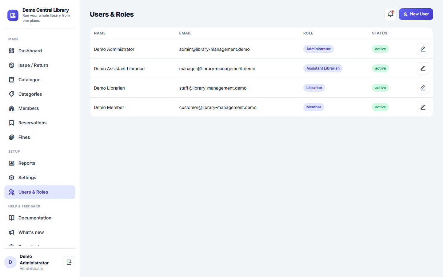Screen dimensions: 443x277
Task: Click the Settings gear icon
Action: pyautogui.click(x=12, y=178)
